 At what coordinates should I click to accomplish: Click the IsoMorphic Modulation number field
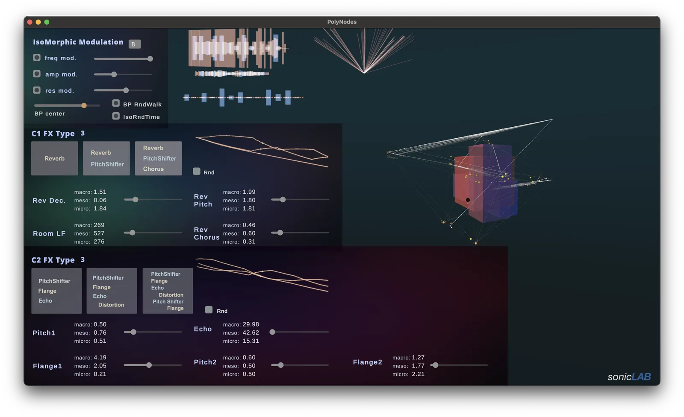(x=134, y=44)
